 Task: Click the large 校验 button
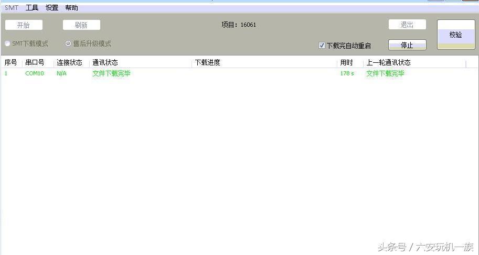pos(456,35)
